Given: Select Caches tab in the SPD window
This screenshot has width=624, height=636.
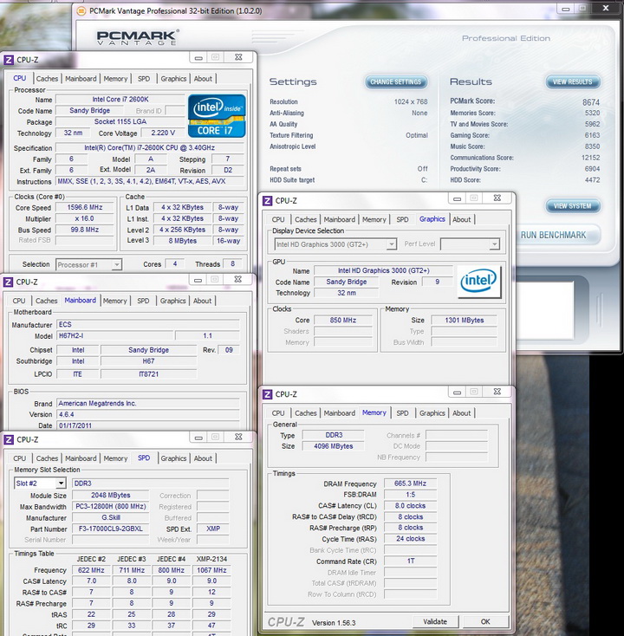Looking at the screenshot, I should 47,458.
